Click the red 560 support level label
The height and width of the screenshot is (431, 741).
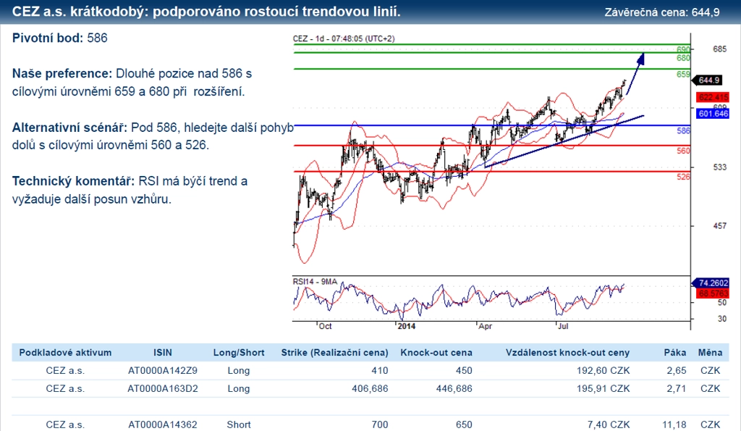click(683, 151)
